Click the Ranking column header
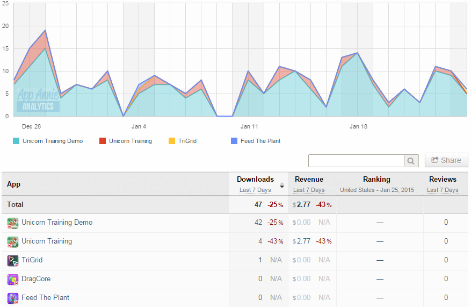Viewport: 471px width, 307px height. coord(376,179)
